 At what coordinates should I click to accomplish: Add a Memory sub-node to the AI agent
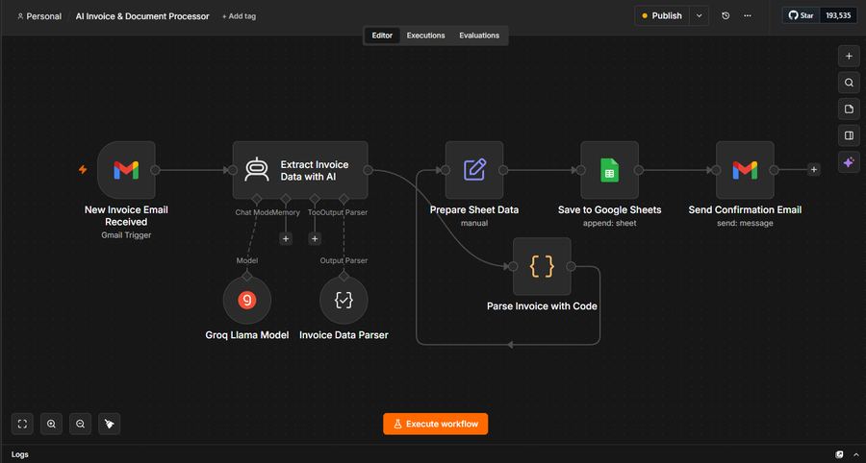pyautogui.click(x=286, y=238)
